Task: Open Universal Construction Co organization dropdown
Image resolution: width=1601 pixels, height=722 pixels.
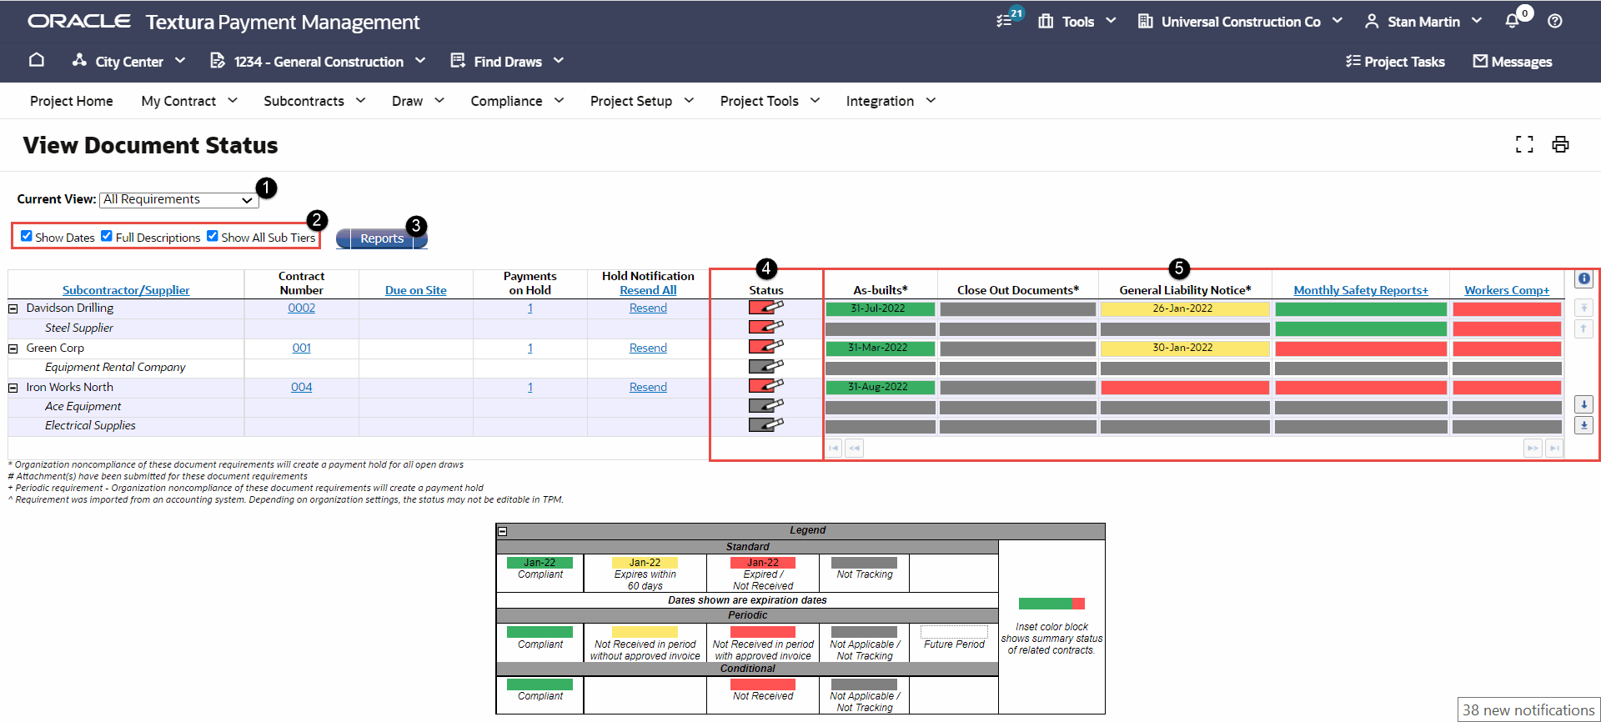Action: (1240, 22)
